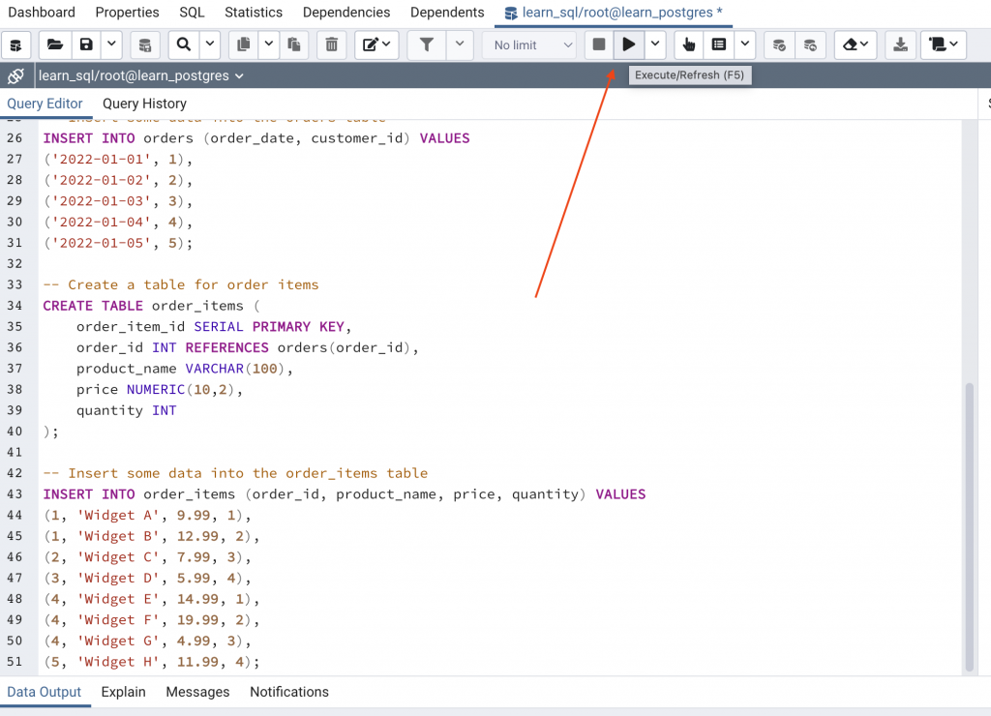Switch to the Messages tab
This screenshot has width=991, height=716.
pyautogui.click(x=197, y=692)
